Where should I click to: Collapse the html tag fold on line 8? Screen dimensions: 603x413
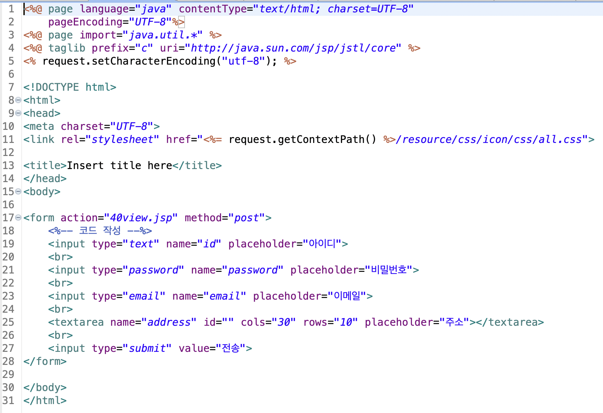(x=18, y=100)
